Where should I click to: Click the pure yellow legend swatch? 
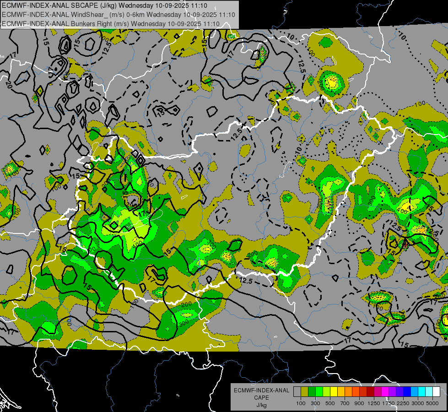pyautogui.click(x=334, y=392)
